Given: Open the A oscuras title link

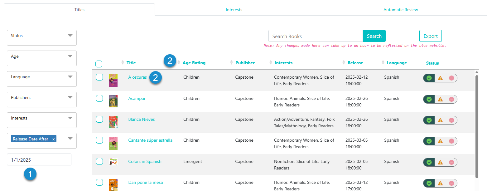Looking at the screenshot, I should click(137, 77).
